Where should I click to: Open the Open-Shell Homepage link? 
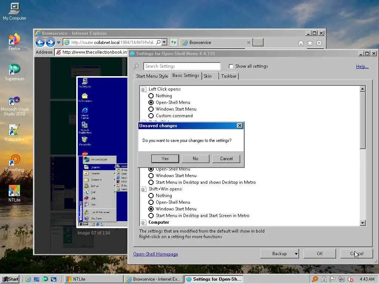point(155,254)
